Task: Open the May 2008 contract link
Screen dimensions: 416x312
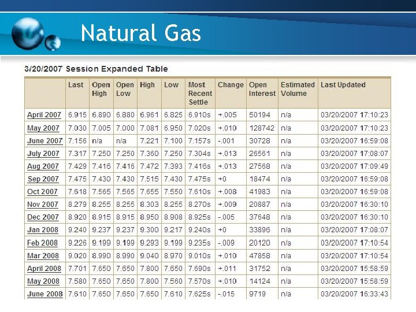Action: tap(43, 281)
